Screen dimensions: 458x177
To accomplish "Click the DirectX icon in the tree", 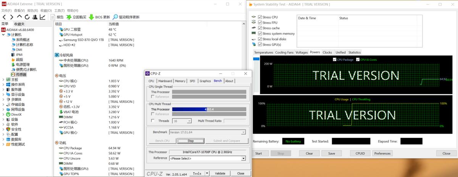I will 8,114.
